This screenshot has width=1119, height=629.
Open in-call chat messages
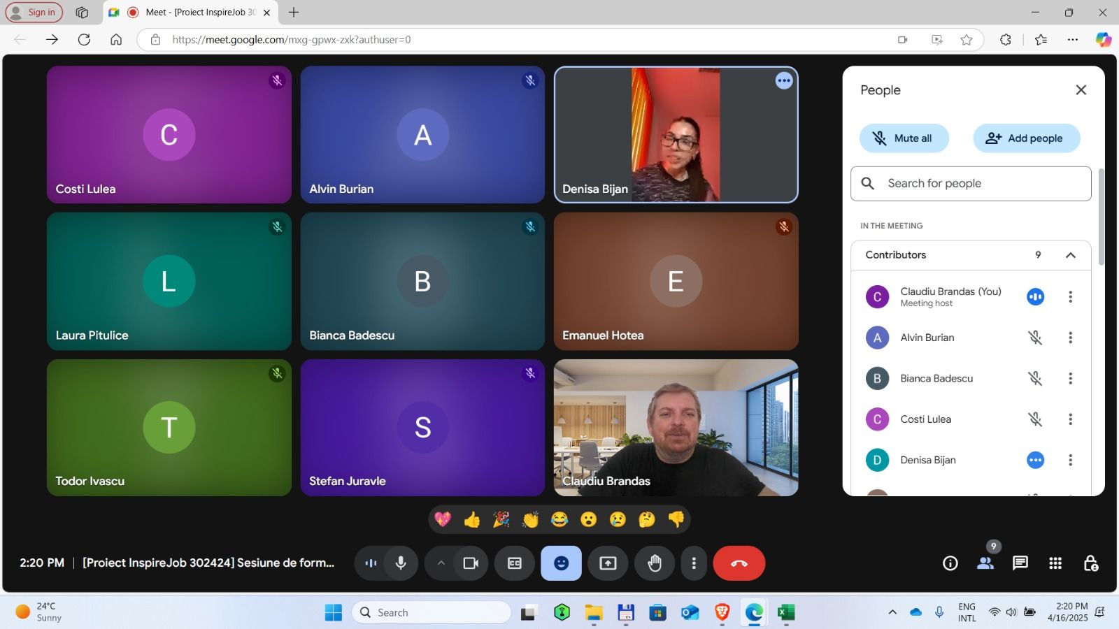pyautogui.click(x=1020, y=563)
